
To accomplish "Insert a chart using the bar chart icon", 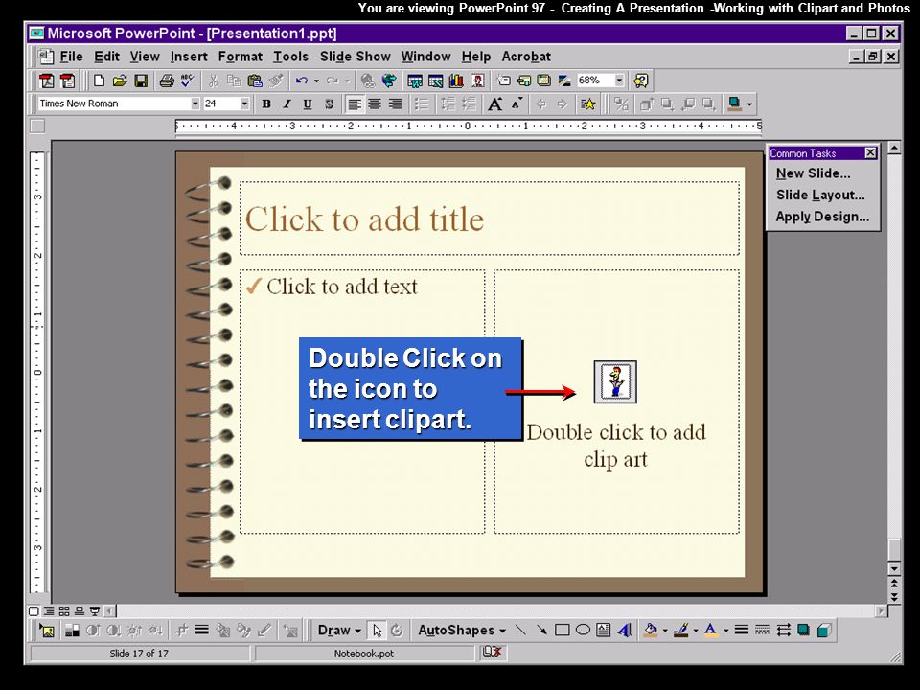I will click(x=456, y=80).
